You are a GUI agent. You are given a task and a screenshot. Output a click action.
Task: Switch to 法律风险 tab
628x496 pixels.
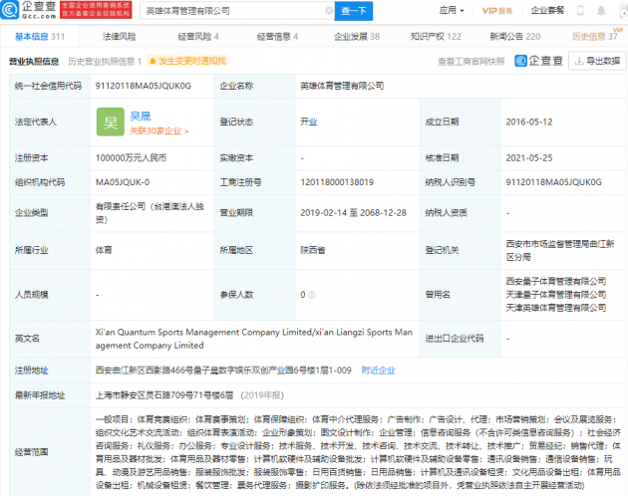click(119, 37)
